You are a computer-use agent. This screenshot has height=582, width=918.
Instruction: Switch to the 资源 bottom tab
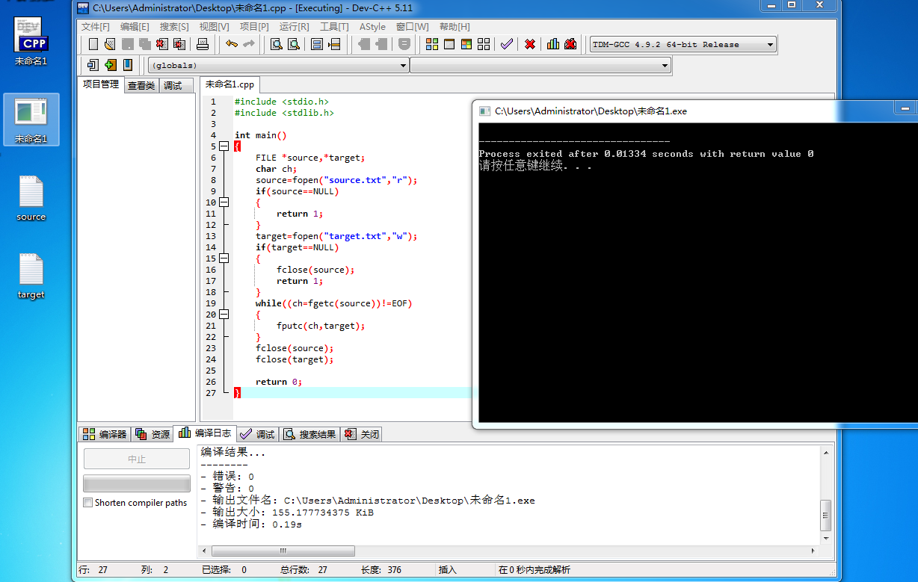pos(153,434)
